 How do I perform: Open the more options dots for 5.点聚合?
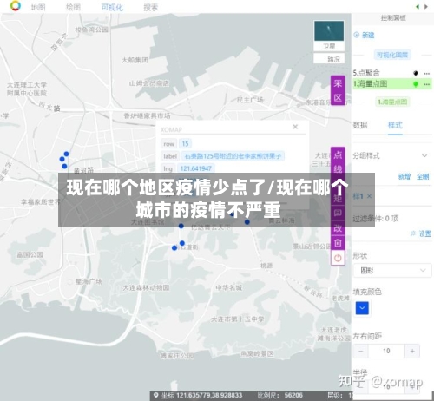pos(427,74)
